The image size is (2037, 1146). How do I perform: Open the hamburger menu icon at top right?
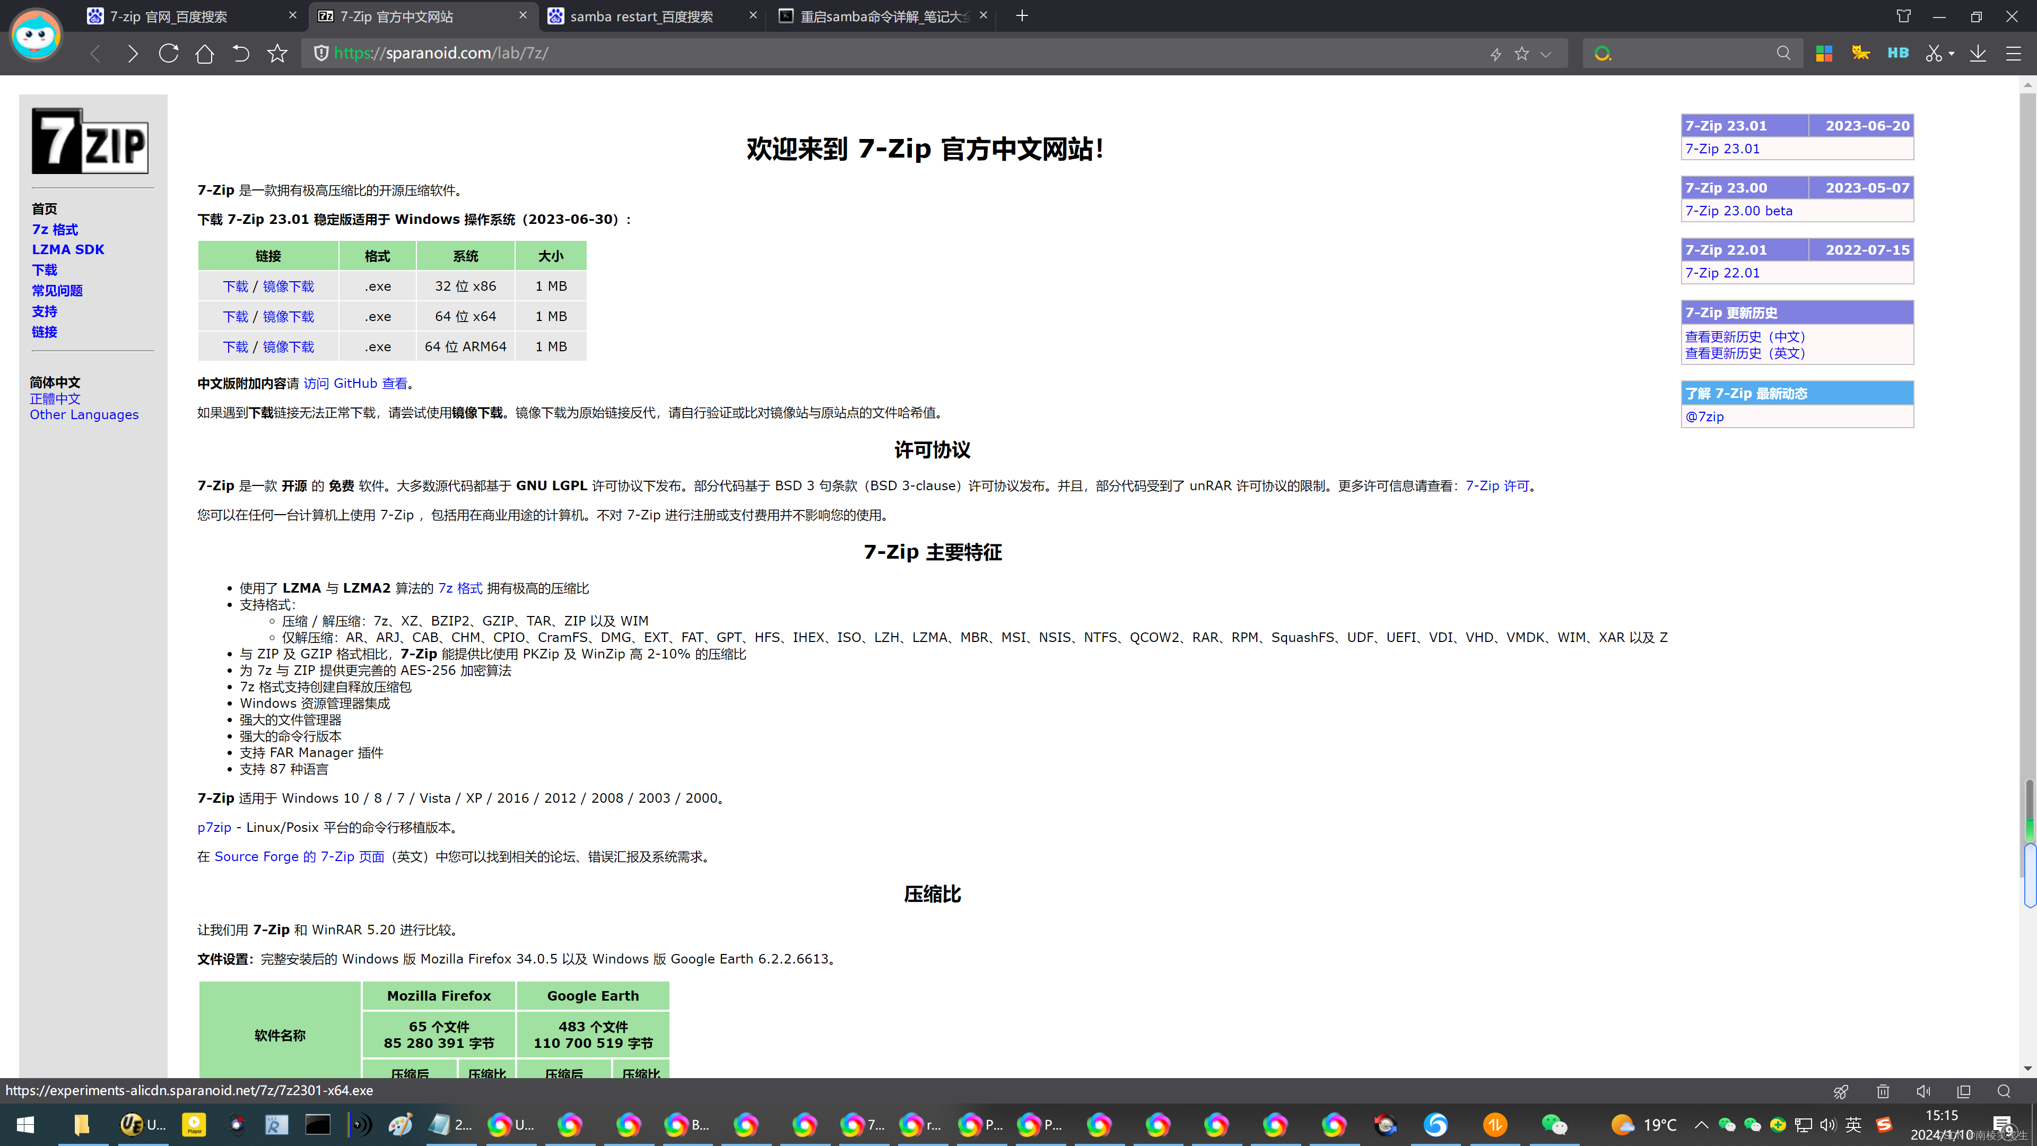pyautogui.click(x=2013, y=53)
